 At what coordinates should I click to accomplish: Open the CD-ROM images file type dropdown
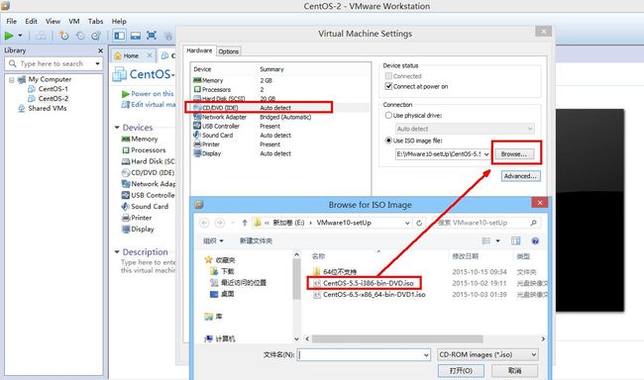tap(487, 354)
